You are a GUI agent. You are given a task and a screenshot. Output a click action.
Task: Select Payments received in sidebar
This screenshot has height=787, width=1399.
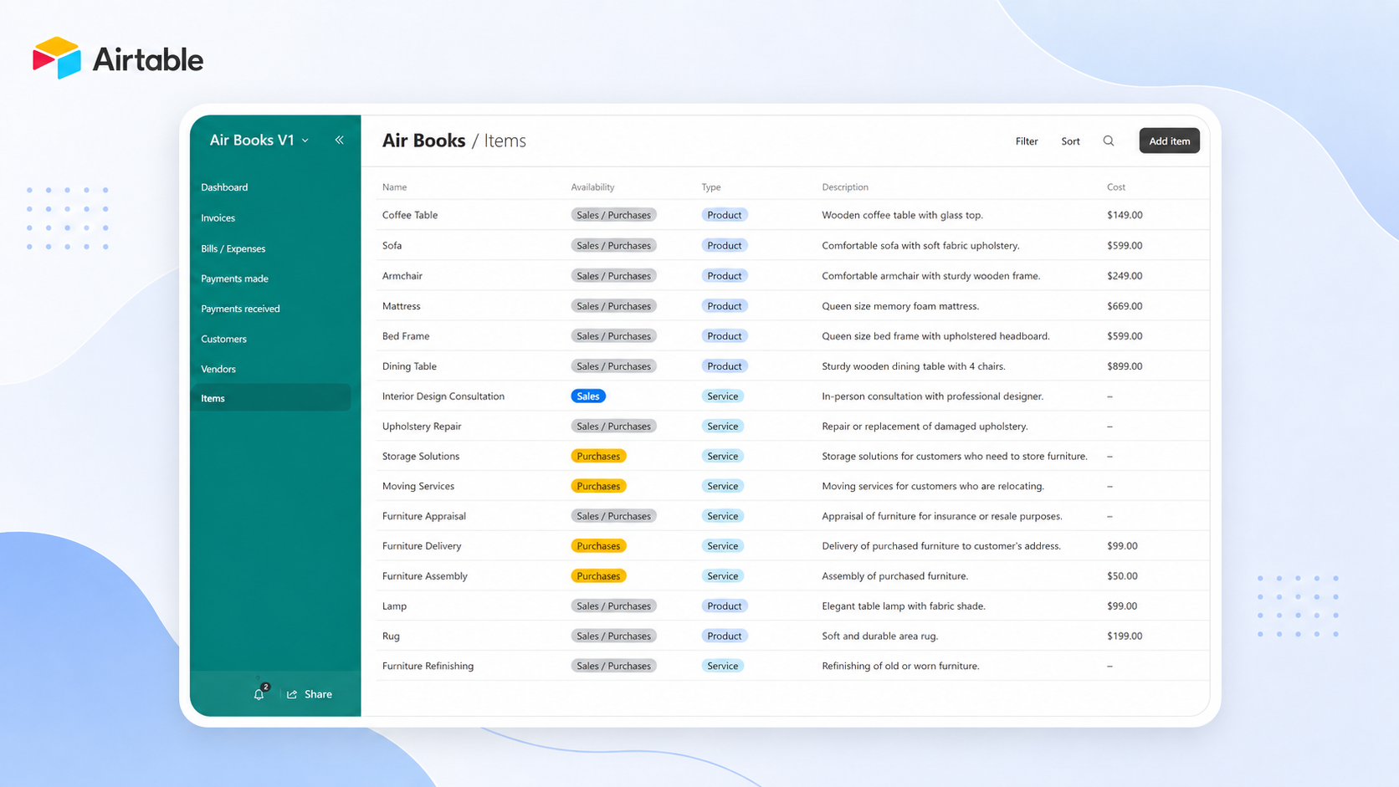pyautogui.click(x=240, y=309)
